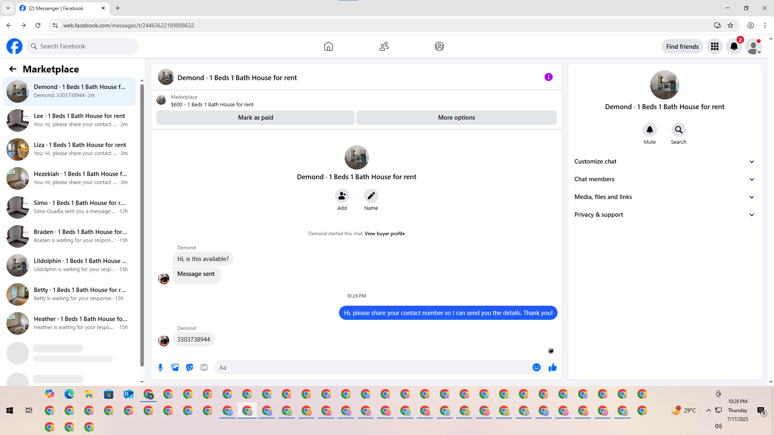Go to the Home feed icon
This screenshot has width=774, height=435.
(329, 46)
